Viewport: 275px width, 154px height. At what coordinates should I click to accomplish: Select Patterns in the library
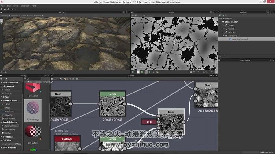point(8,93)
